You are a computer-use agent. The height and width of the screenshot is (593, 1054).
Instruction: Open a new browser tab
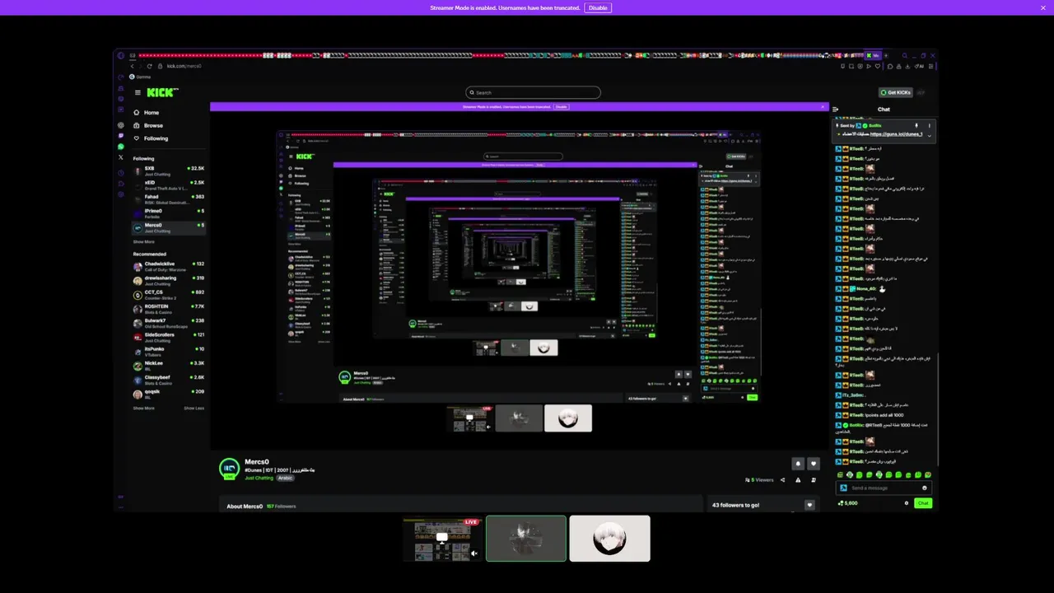coord(886,55)
